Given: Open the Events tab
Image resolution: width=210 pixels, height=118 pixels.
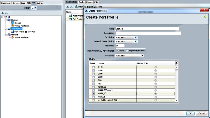Looking at the screenshot, I should point(89,2).
